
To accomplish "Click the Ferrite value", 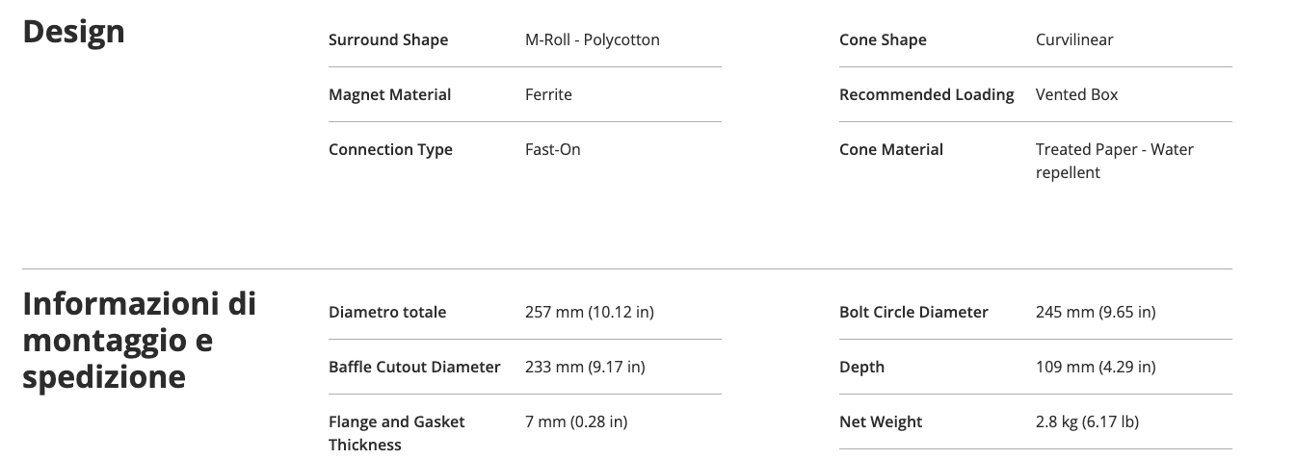I will (x=548, y=94).
